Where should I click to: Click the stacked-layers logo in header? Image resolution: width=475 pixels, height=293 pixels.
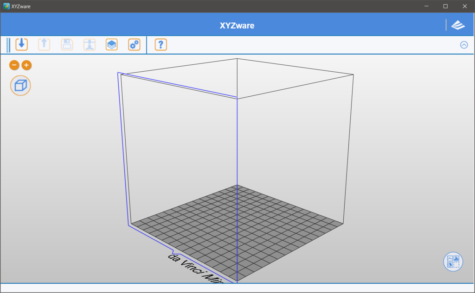point(458,25)
